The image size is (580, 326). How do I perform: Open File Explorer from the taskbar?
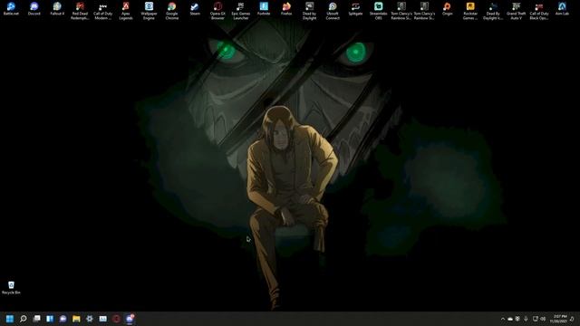[76, 319]
